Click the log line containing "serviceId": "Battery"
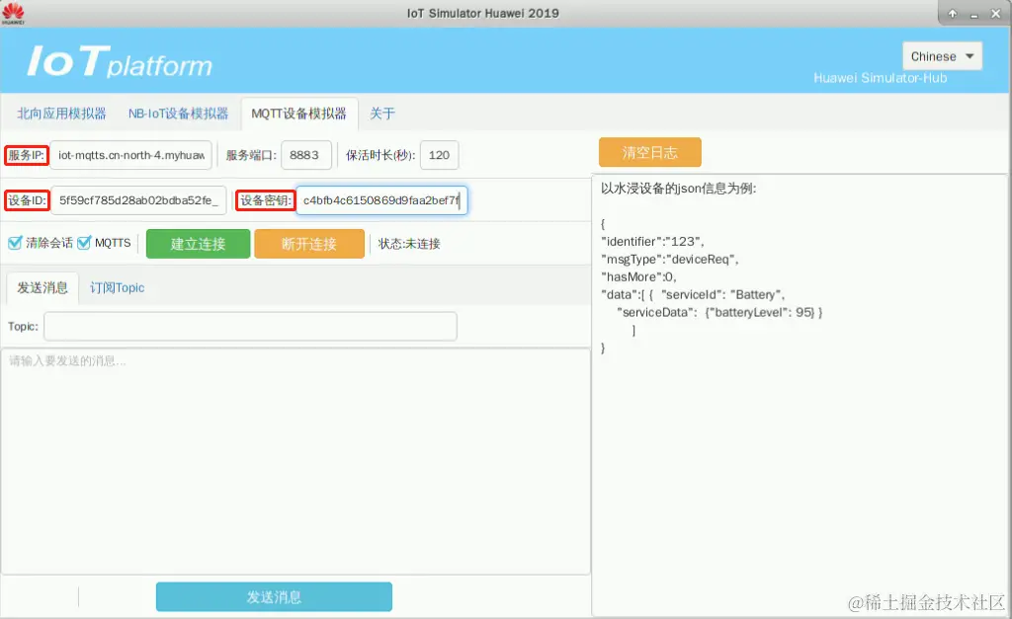This screenshot has height=619, width=1012. coord(693,294)
